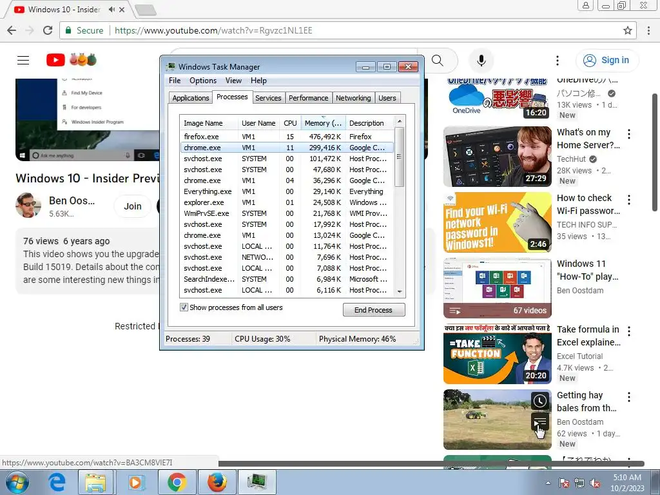Open the Action Center flag icon
This screenshot has height=495, width=660.
563,483
